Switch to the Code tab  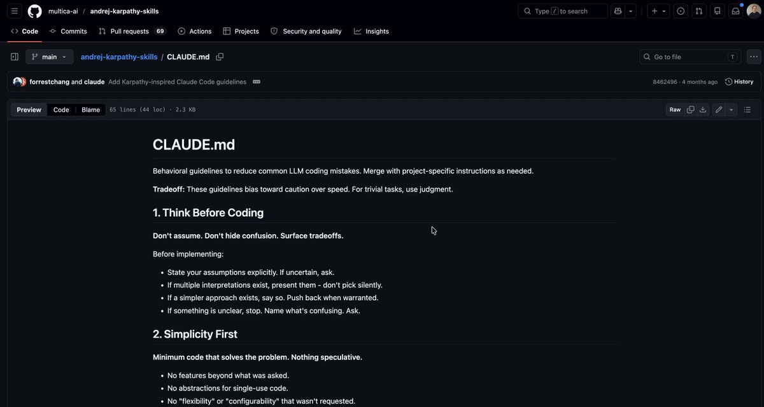click(24, 31)
